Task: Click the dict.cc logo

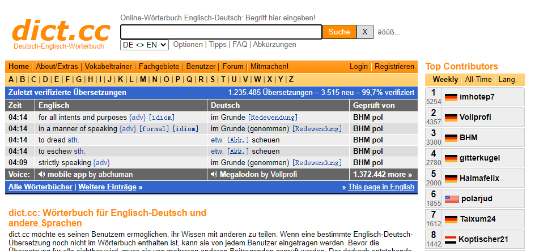Action: click(x=61, y=30)
